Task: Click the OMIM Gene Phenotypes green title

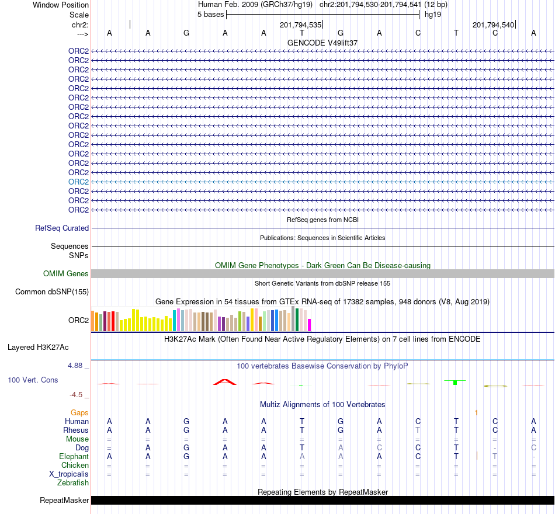Action: point(322,266)
